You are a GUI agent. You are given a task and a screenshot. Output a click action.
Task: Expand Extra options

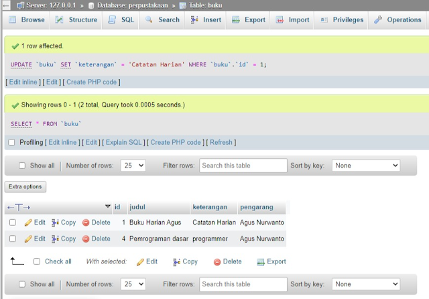coord(25,186)
